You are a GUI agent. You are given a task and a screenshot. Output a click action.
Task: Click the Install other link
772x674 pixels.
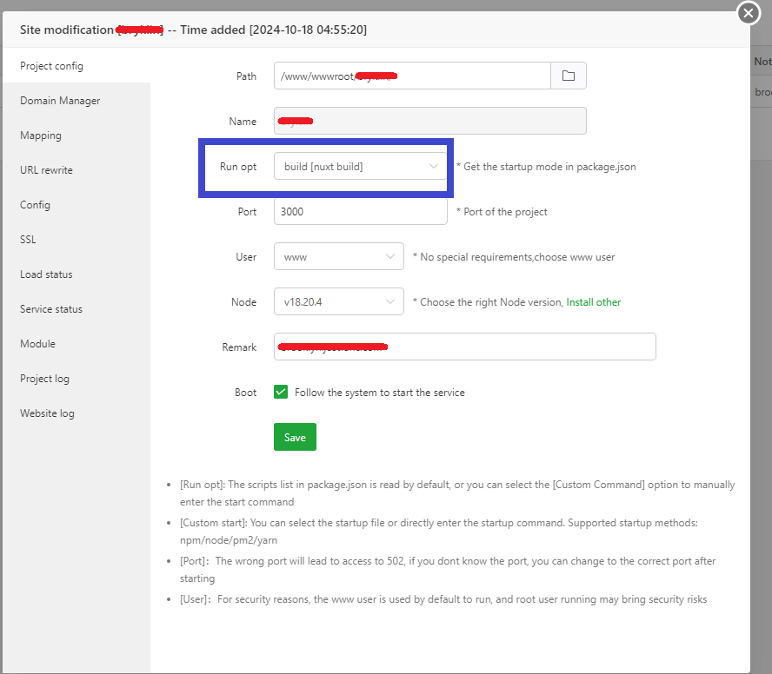tap(594, 302)
